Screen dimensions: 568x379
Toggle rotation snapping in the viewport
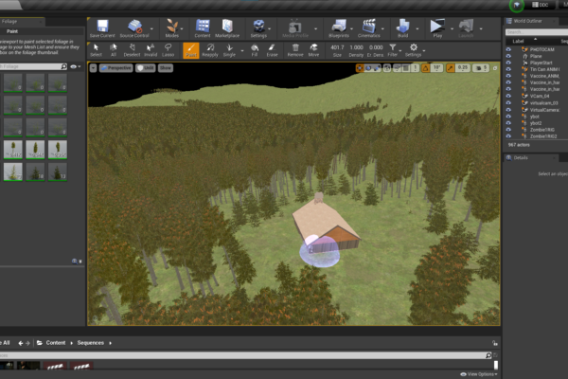click(425, 68)
